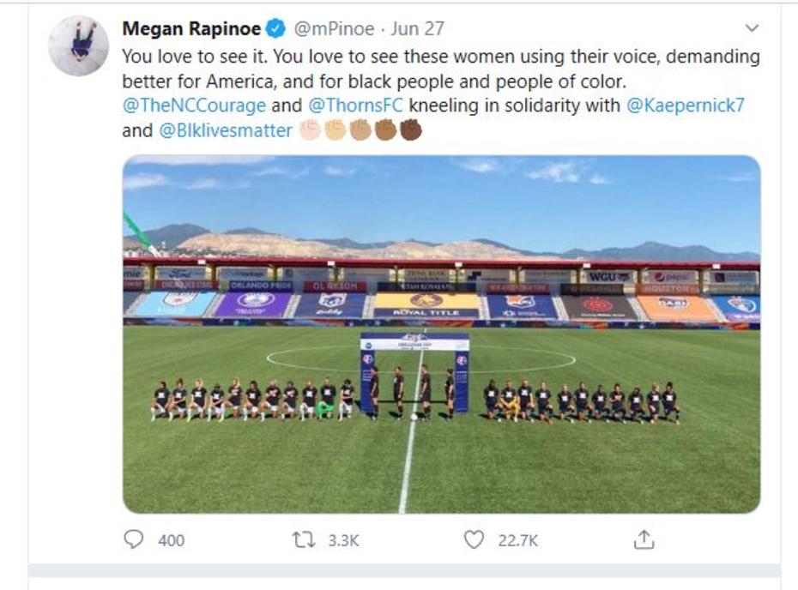The image size is (798, 590).
Task: Click the blue verified badge
Action: tap(275, 28)
